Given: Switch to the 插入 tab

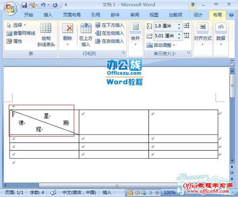Looking at the screenshot, I should coord(48,15).
